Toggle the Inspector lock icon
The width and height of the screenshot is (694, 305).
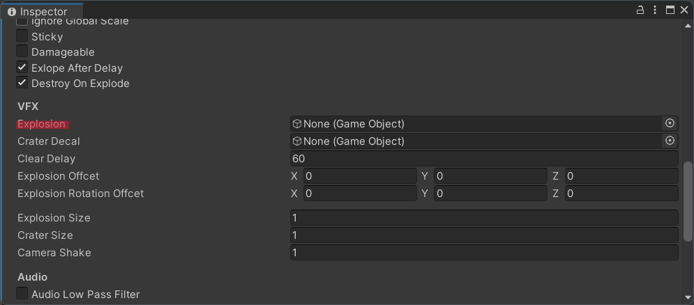640,10
